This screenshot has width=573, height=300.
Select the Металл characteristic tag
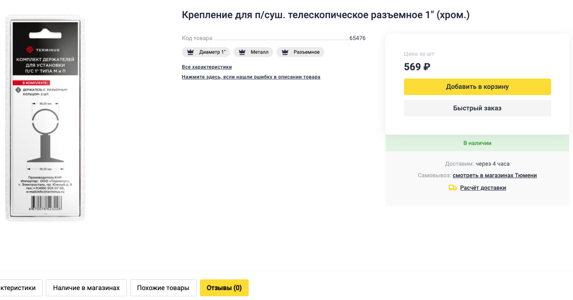253,52
